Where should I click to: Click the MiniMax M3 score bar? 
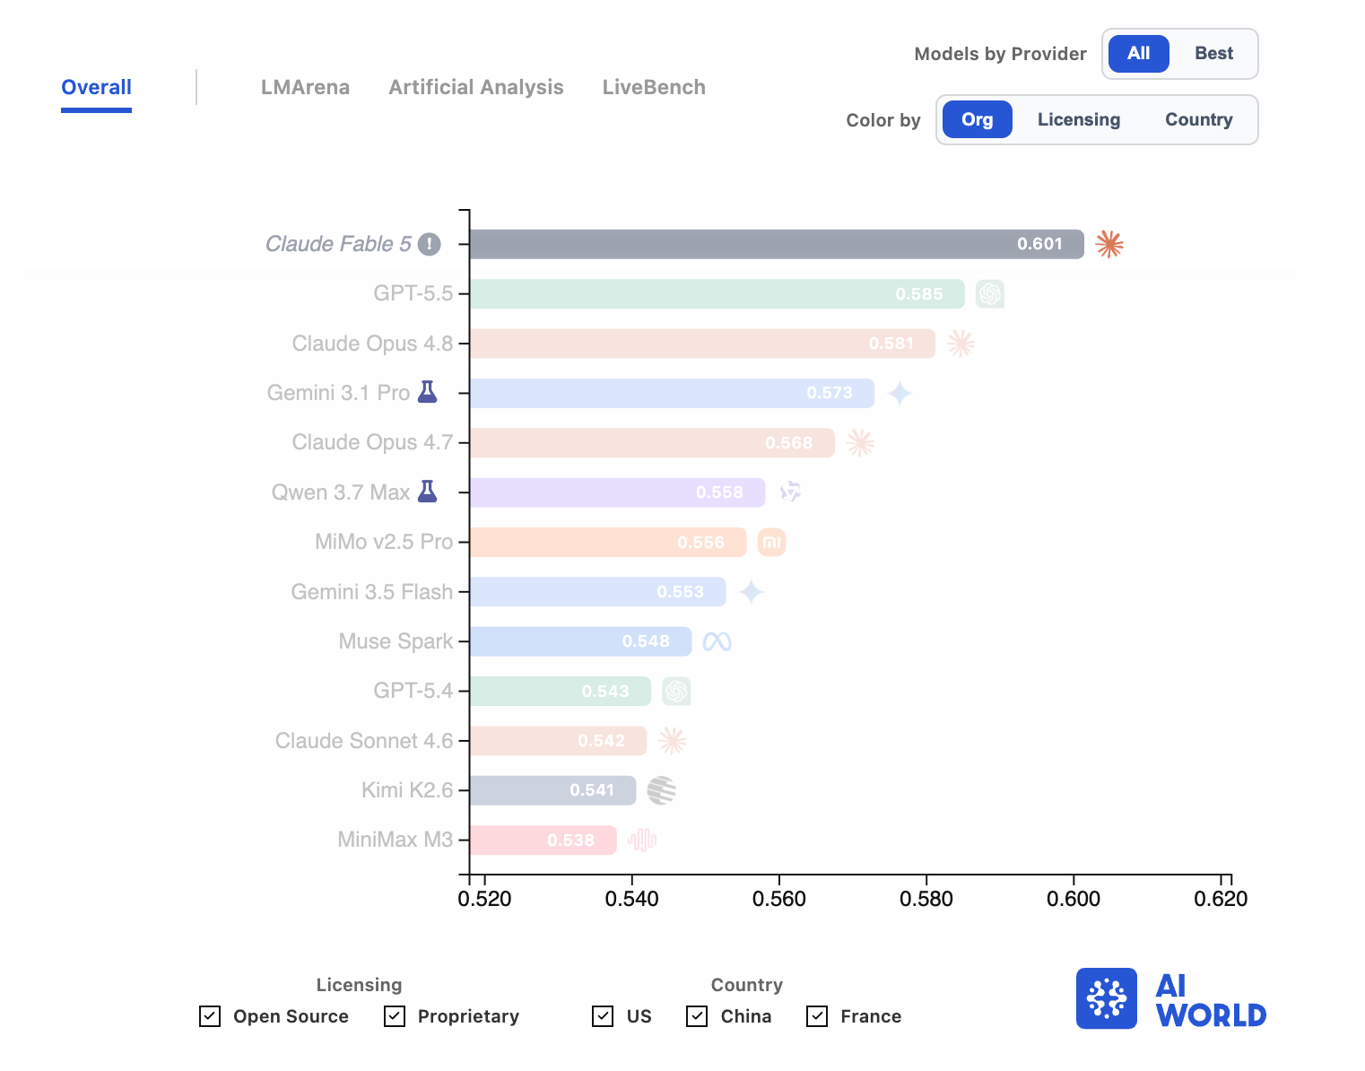pyautogui.click(x=543, y=840)
